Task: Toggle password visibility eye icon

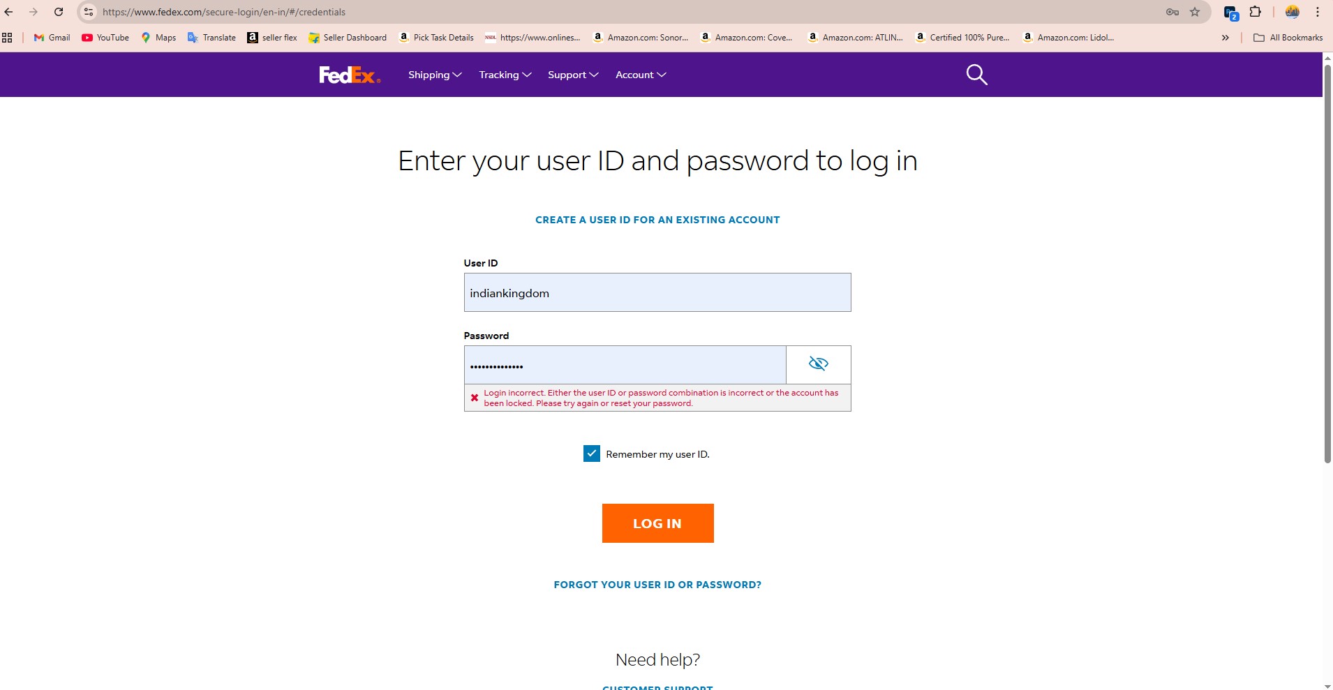Action: 818,364
